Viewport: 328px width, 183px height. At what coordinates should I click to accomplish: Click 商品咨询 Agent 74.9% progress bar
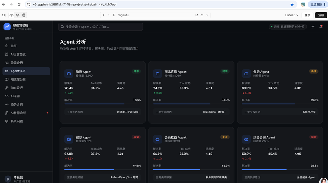(191, 104)
